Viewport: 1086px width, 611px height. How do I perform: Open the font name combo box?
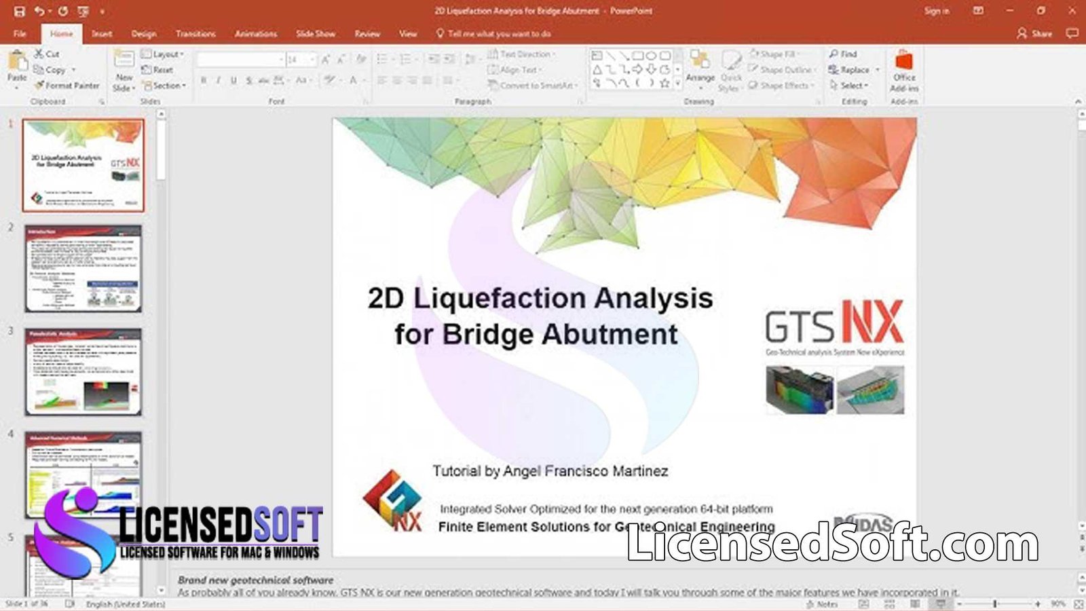tap(240, 60)
